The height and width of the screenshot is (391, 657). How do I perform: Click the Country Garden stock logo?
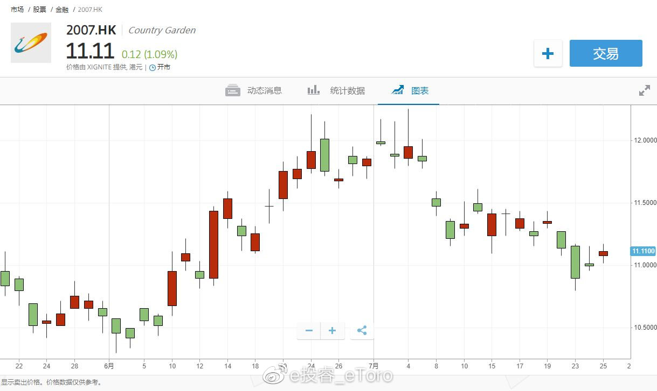click(x=31, y=43)
